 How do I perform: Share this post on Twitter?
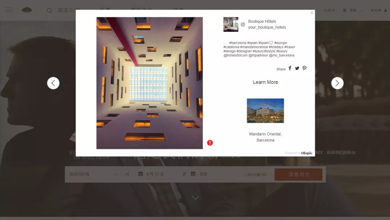pyautogui.click(x=297, y=69)
